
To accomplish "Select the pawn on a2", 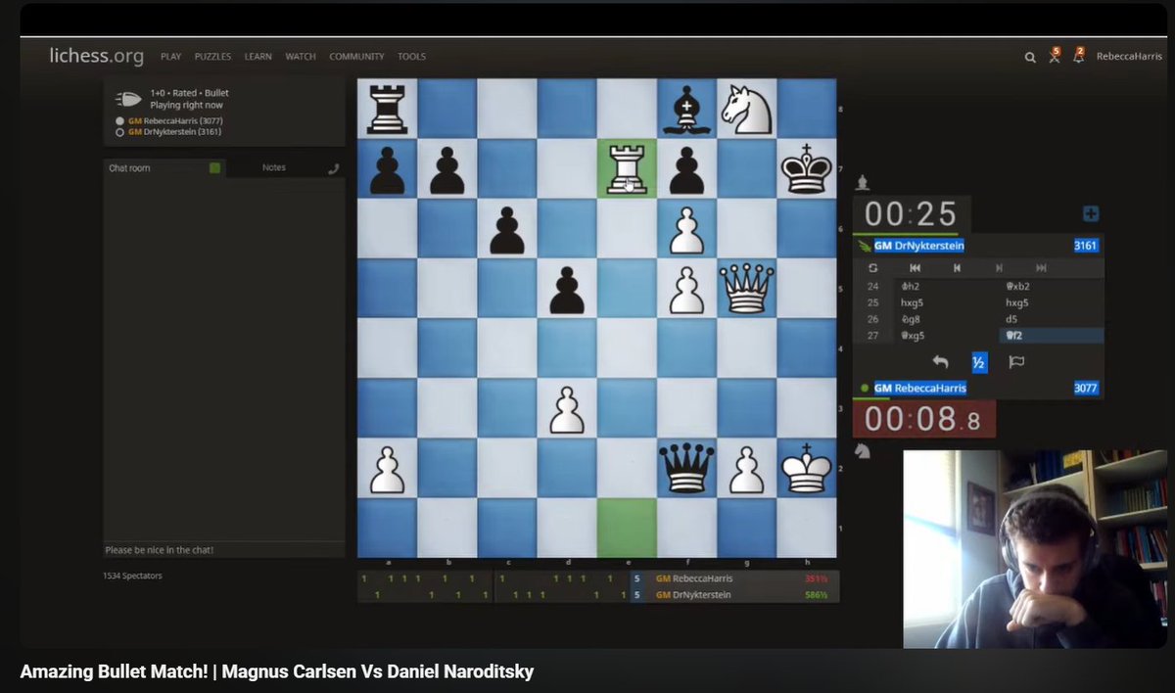I will (x=388, y=468).
